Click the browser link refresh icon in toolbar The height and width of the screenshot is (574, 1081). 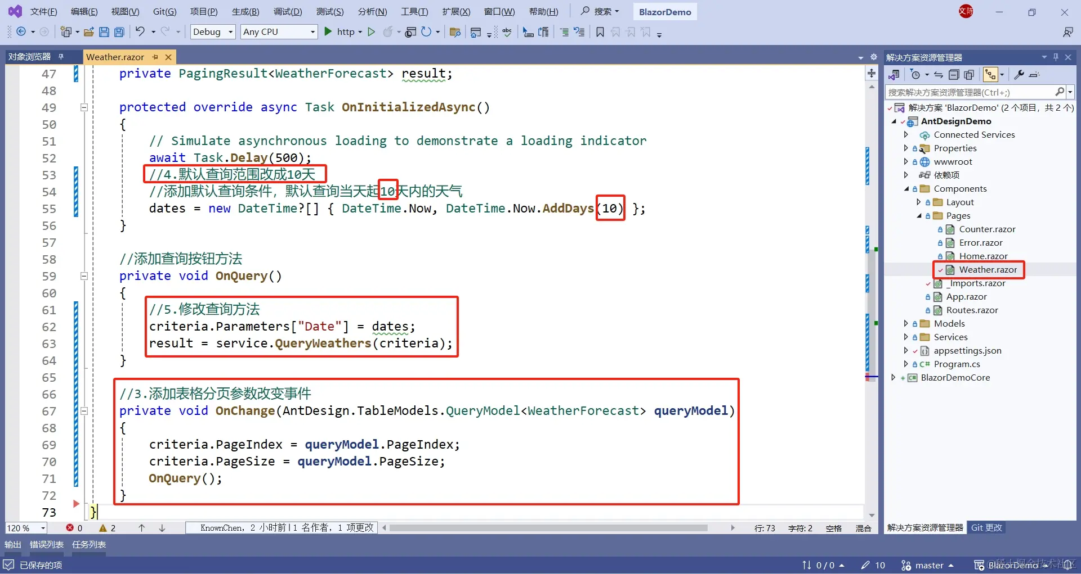tap(426, 32)
